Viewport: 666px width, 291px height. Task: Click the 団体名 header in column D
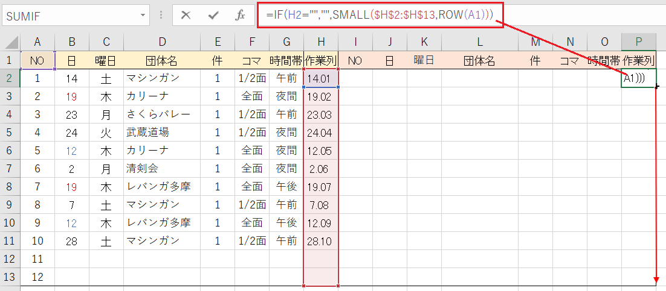coord(162,60)
